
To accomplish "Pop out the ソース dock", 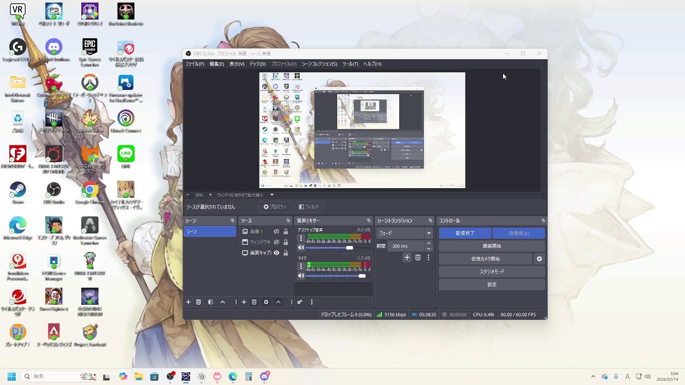I will point(288,221).
